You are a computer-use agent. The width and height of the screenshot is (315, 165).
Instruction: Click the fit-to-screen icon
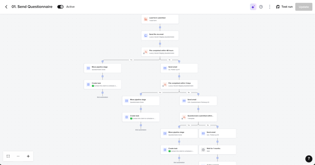(8, 156)
